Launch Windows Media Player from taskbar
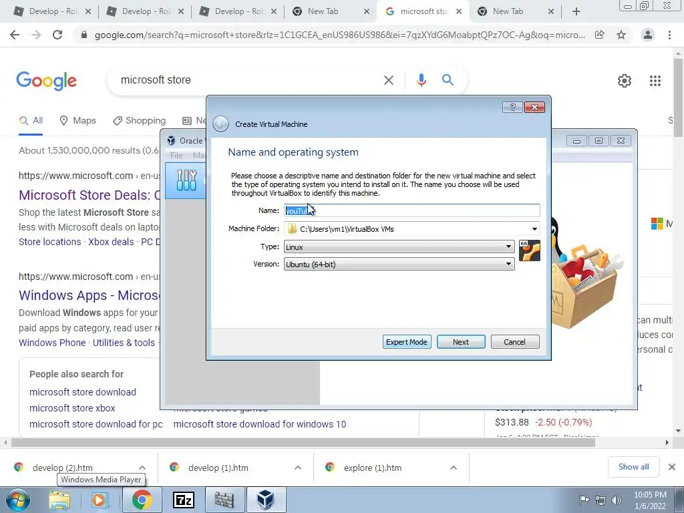The height and width of the screenshot is (513, 684). point(100,500)
